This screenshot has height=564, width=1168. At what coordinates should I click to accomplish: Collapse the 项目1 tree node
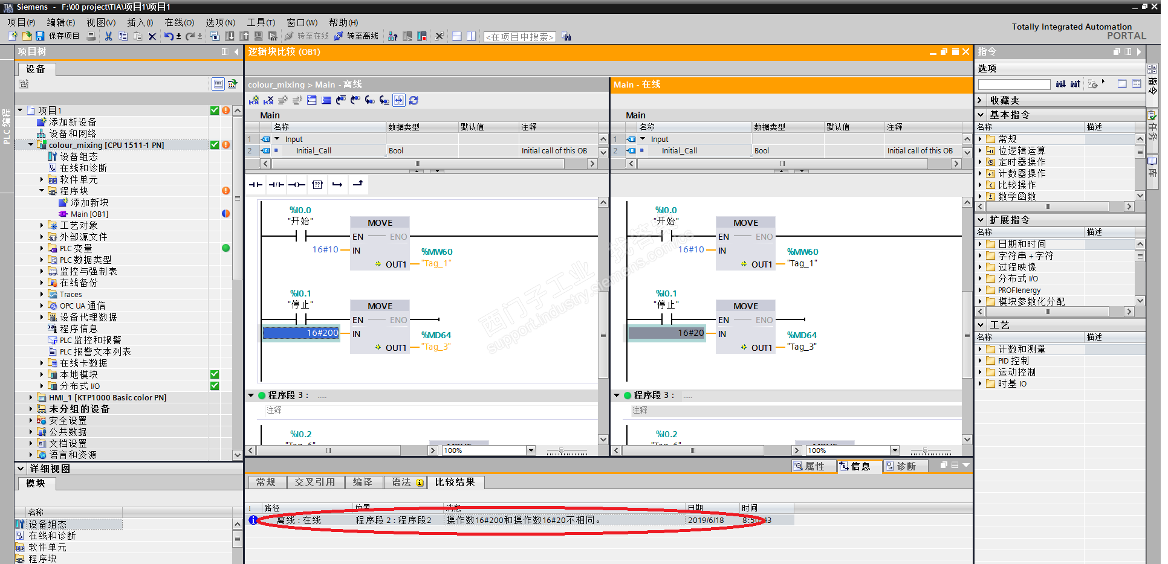click(x=20, y=111)
